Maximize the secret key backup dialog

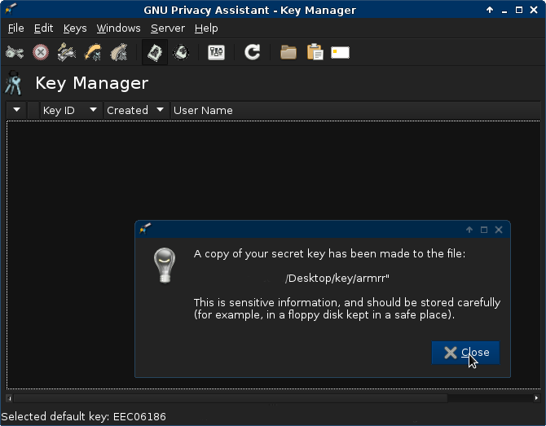tap(484, 230)
